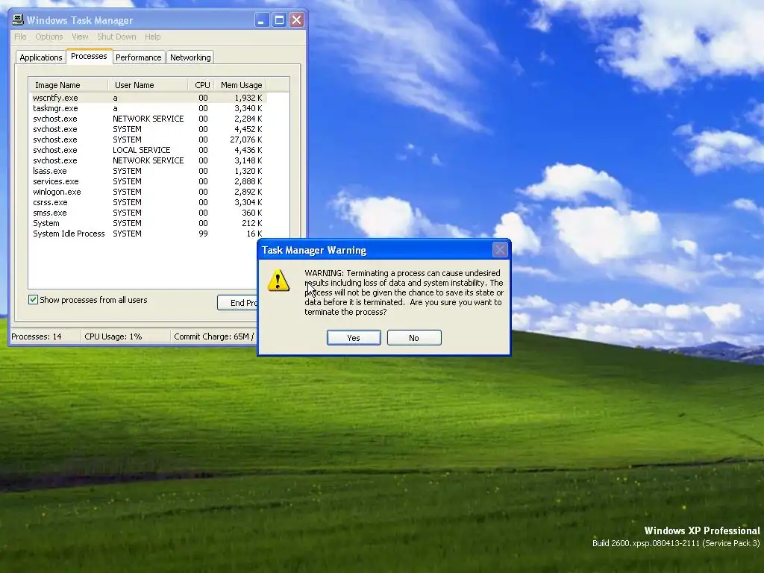Select the Processes tab

[90, 57]
